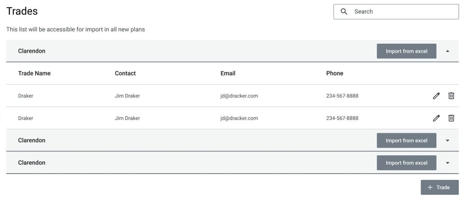Edit the first Draker trade with the pencil icon

click(436, 96)
